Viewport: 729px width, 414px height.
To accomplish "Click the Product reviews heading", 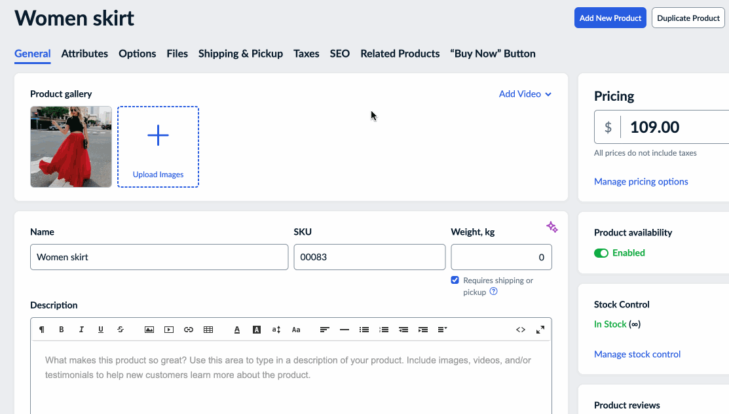I will click(627, 405).
